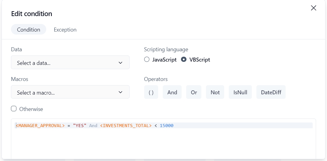This screenshot has width=327, height=161.
Task: Expand the 'Select a data...' dropdown
Action: pos(70,63)
